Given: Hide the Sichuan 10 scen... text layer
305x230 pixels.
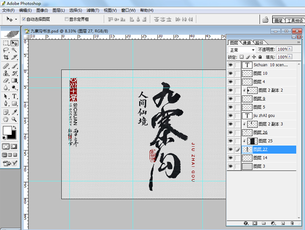Looking at the screenshot, I should [x=231, y=65].
